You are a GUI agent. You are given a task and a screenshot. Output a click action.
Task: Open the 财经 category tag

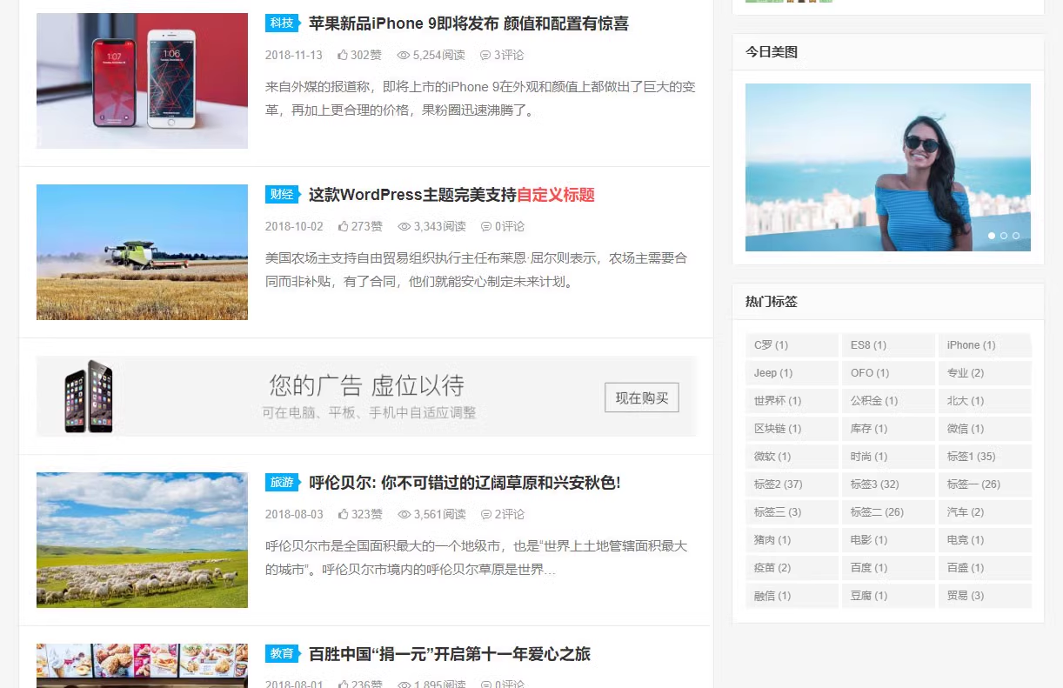pyautogui.click(x=282, y=195)
